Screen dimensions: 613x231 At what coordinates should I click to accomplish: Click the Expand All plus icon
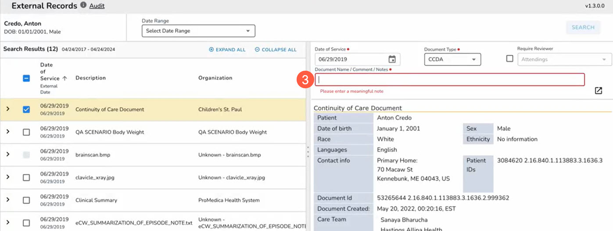212,50
